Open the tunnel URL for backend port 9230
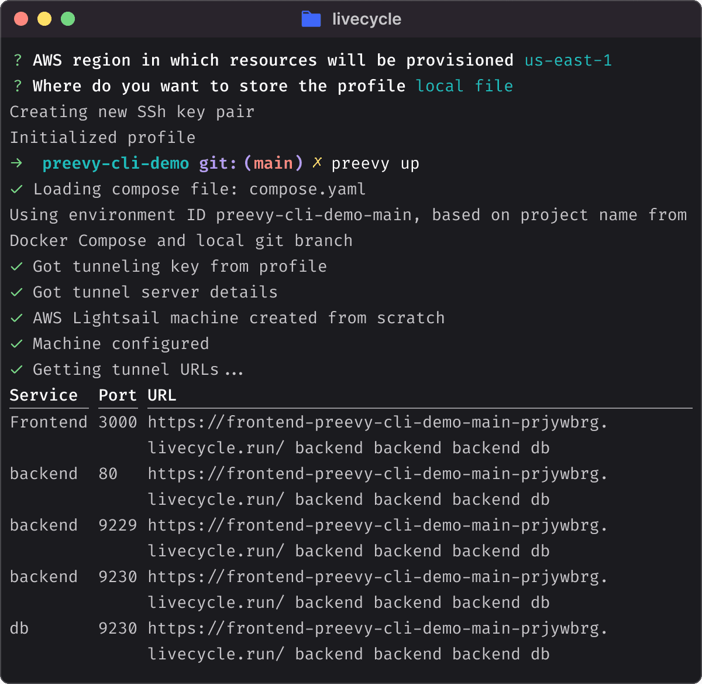 point(378,590)
